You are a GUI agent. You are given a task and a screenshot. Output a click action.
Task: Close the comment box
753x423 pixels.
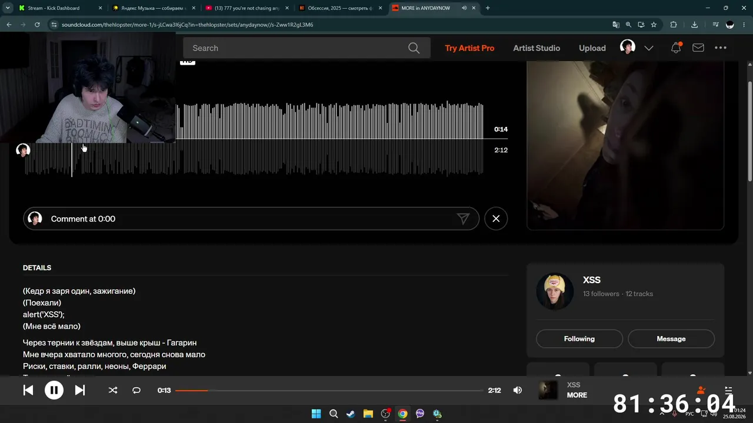[496, 219]
